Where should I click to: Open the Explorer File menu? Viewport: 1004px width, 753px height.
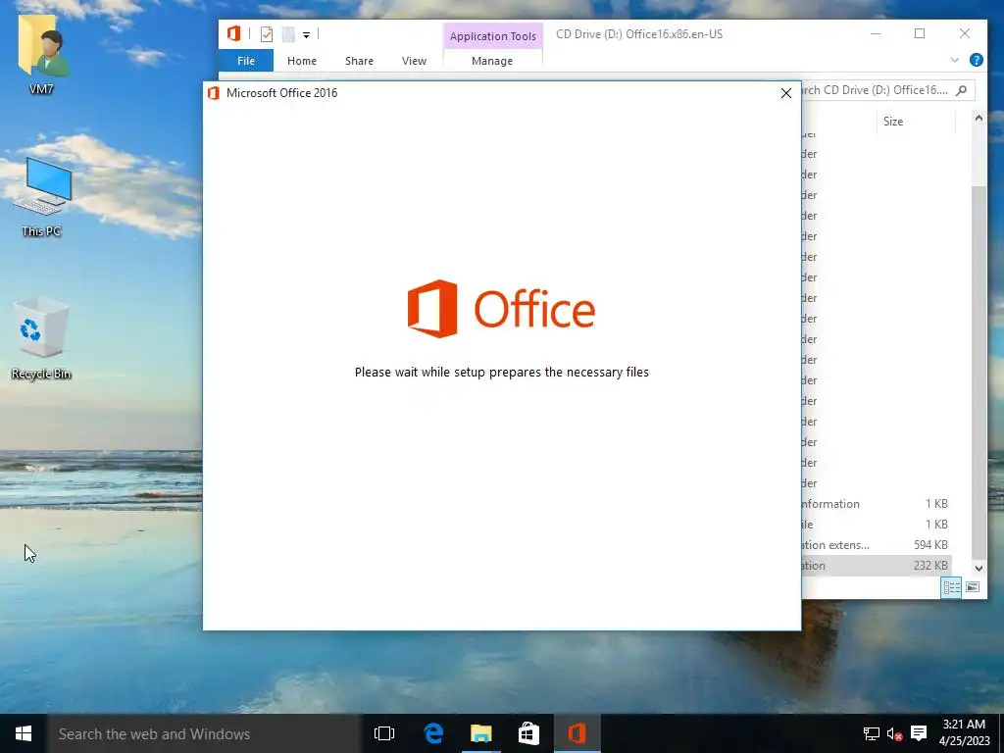(246, 61)
